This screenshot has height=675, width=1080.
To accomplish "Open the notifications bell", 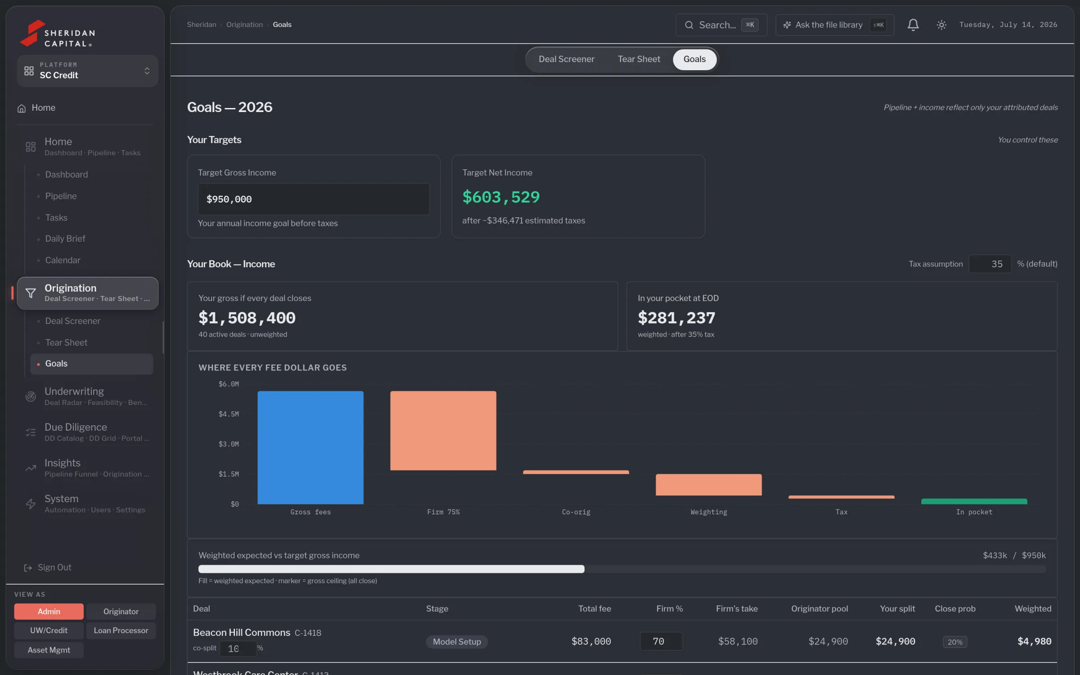I will (913, 25).
